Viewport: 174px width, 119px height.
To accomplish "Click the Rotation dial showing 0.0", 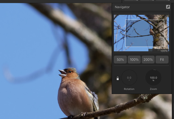I will (x=129, y=78).
